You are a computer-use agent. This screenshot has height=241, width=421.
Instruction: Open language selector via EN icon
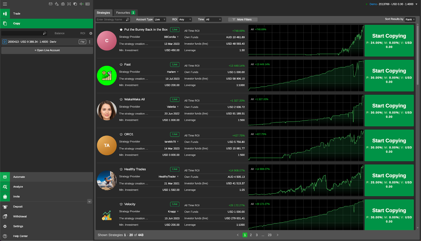click(x=87, y=4)
